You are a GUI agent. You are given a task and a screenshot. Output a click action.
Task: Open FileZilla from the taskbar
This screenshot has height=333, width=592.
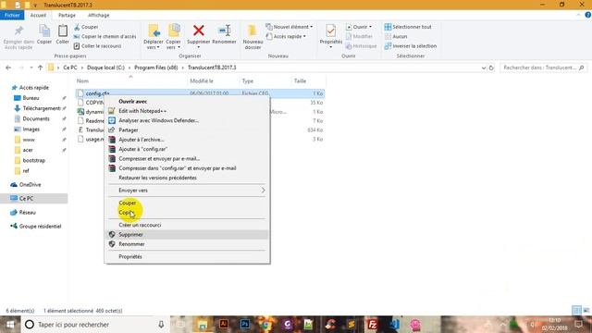coord(372,325)
